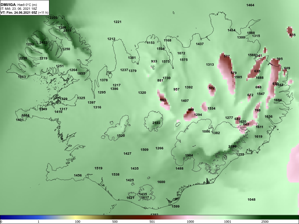Click the 100 color scale label

77,222
